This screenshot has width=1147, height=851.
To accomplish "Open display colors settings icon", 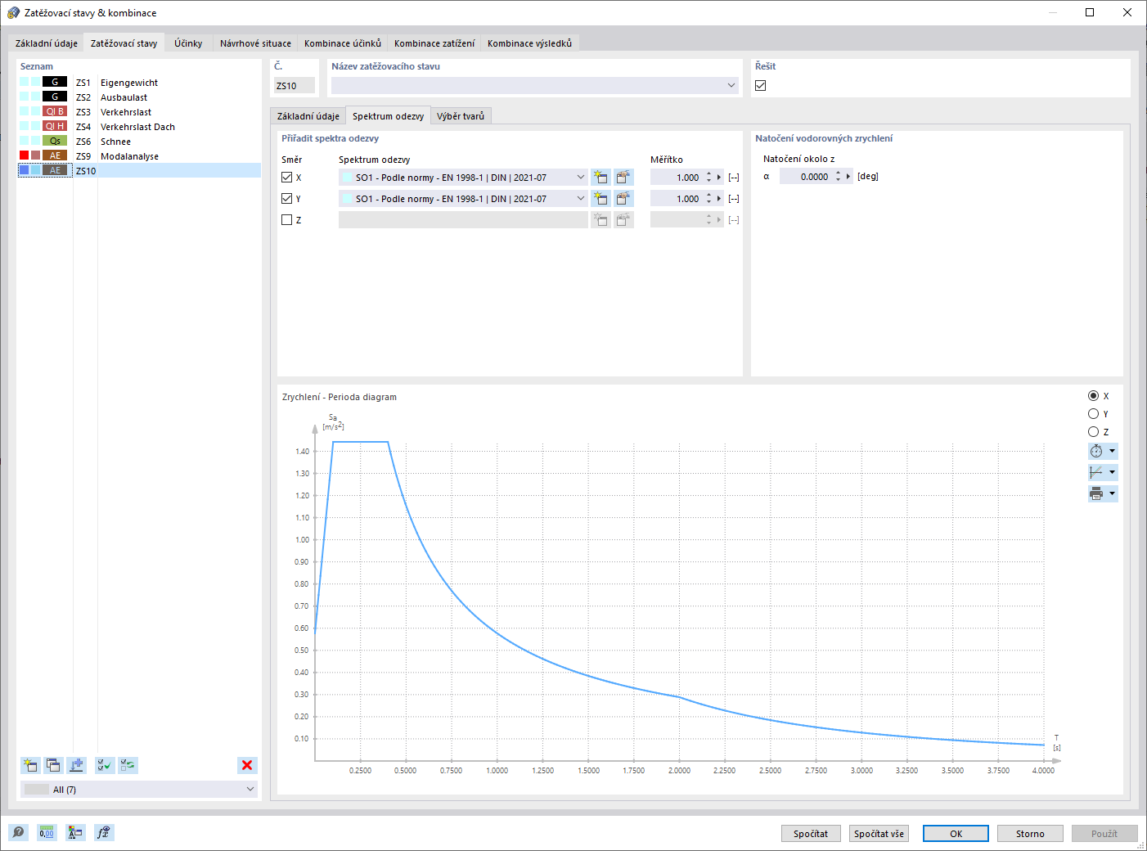I will 75,833.
